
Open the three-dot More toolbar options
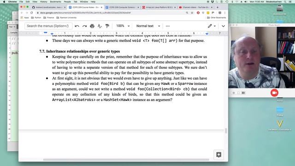pyautogui.click(x=168, y=26)
